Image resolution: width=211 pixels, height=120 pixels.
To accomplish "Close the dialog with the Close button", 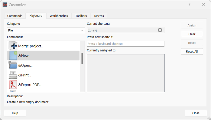I will 196,113.
